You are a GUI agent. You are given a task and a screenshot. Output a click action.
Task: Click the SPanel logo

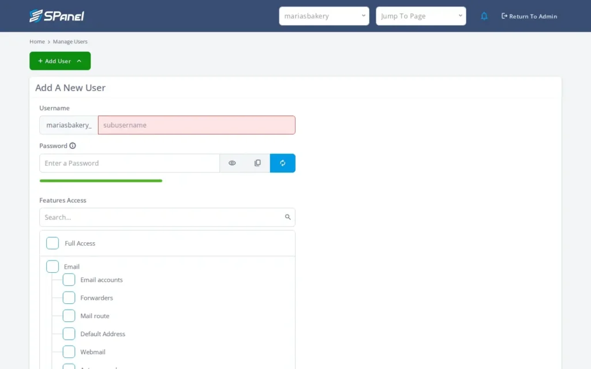pyautogui.click(x=57, y=16)
